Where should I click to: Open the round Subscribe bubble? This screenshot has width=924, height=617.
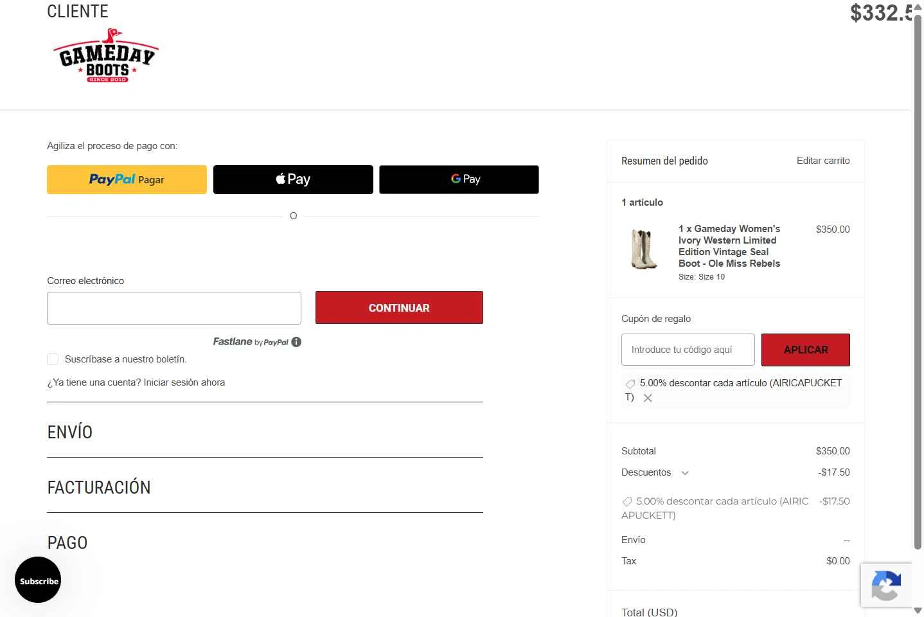(38, 580)
